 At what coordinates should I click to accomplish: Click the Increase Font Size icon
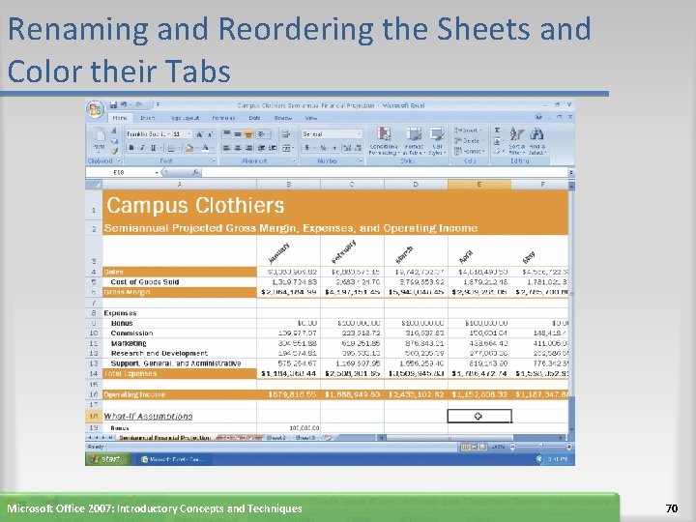point(200,134)
